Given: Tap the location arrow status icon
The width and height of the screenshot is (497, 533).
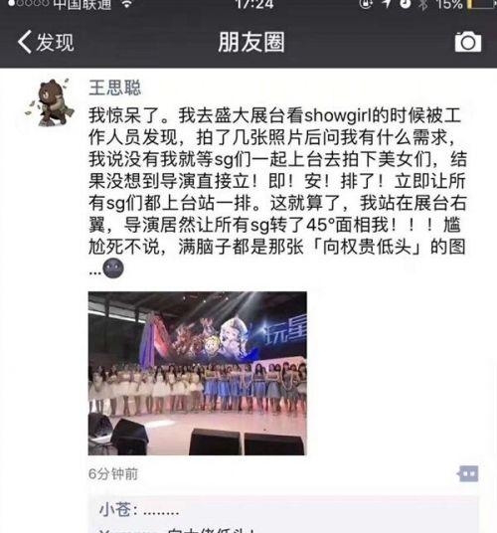Looking at the screenshot, I should tap(387, 3).
